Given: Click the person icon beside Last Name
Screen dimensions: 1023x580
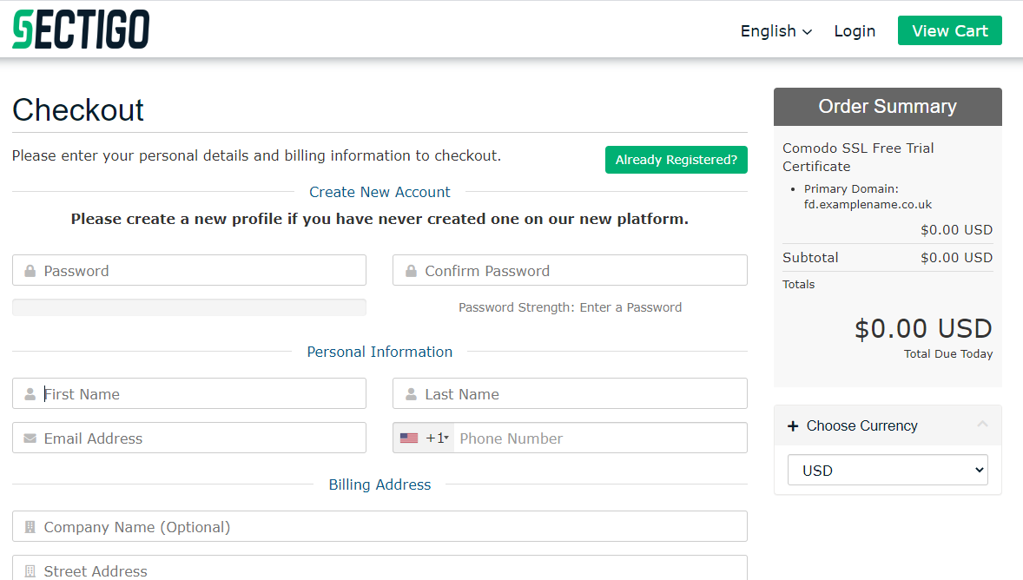Looking at the screenshot, I should (x=411, y=394).
